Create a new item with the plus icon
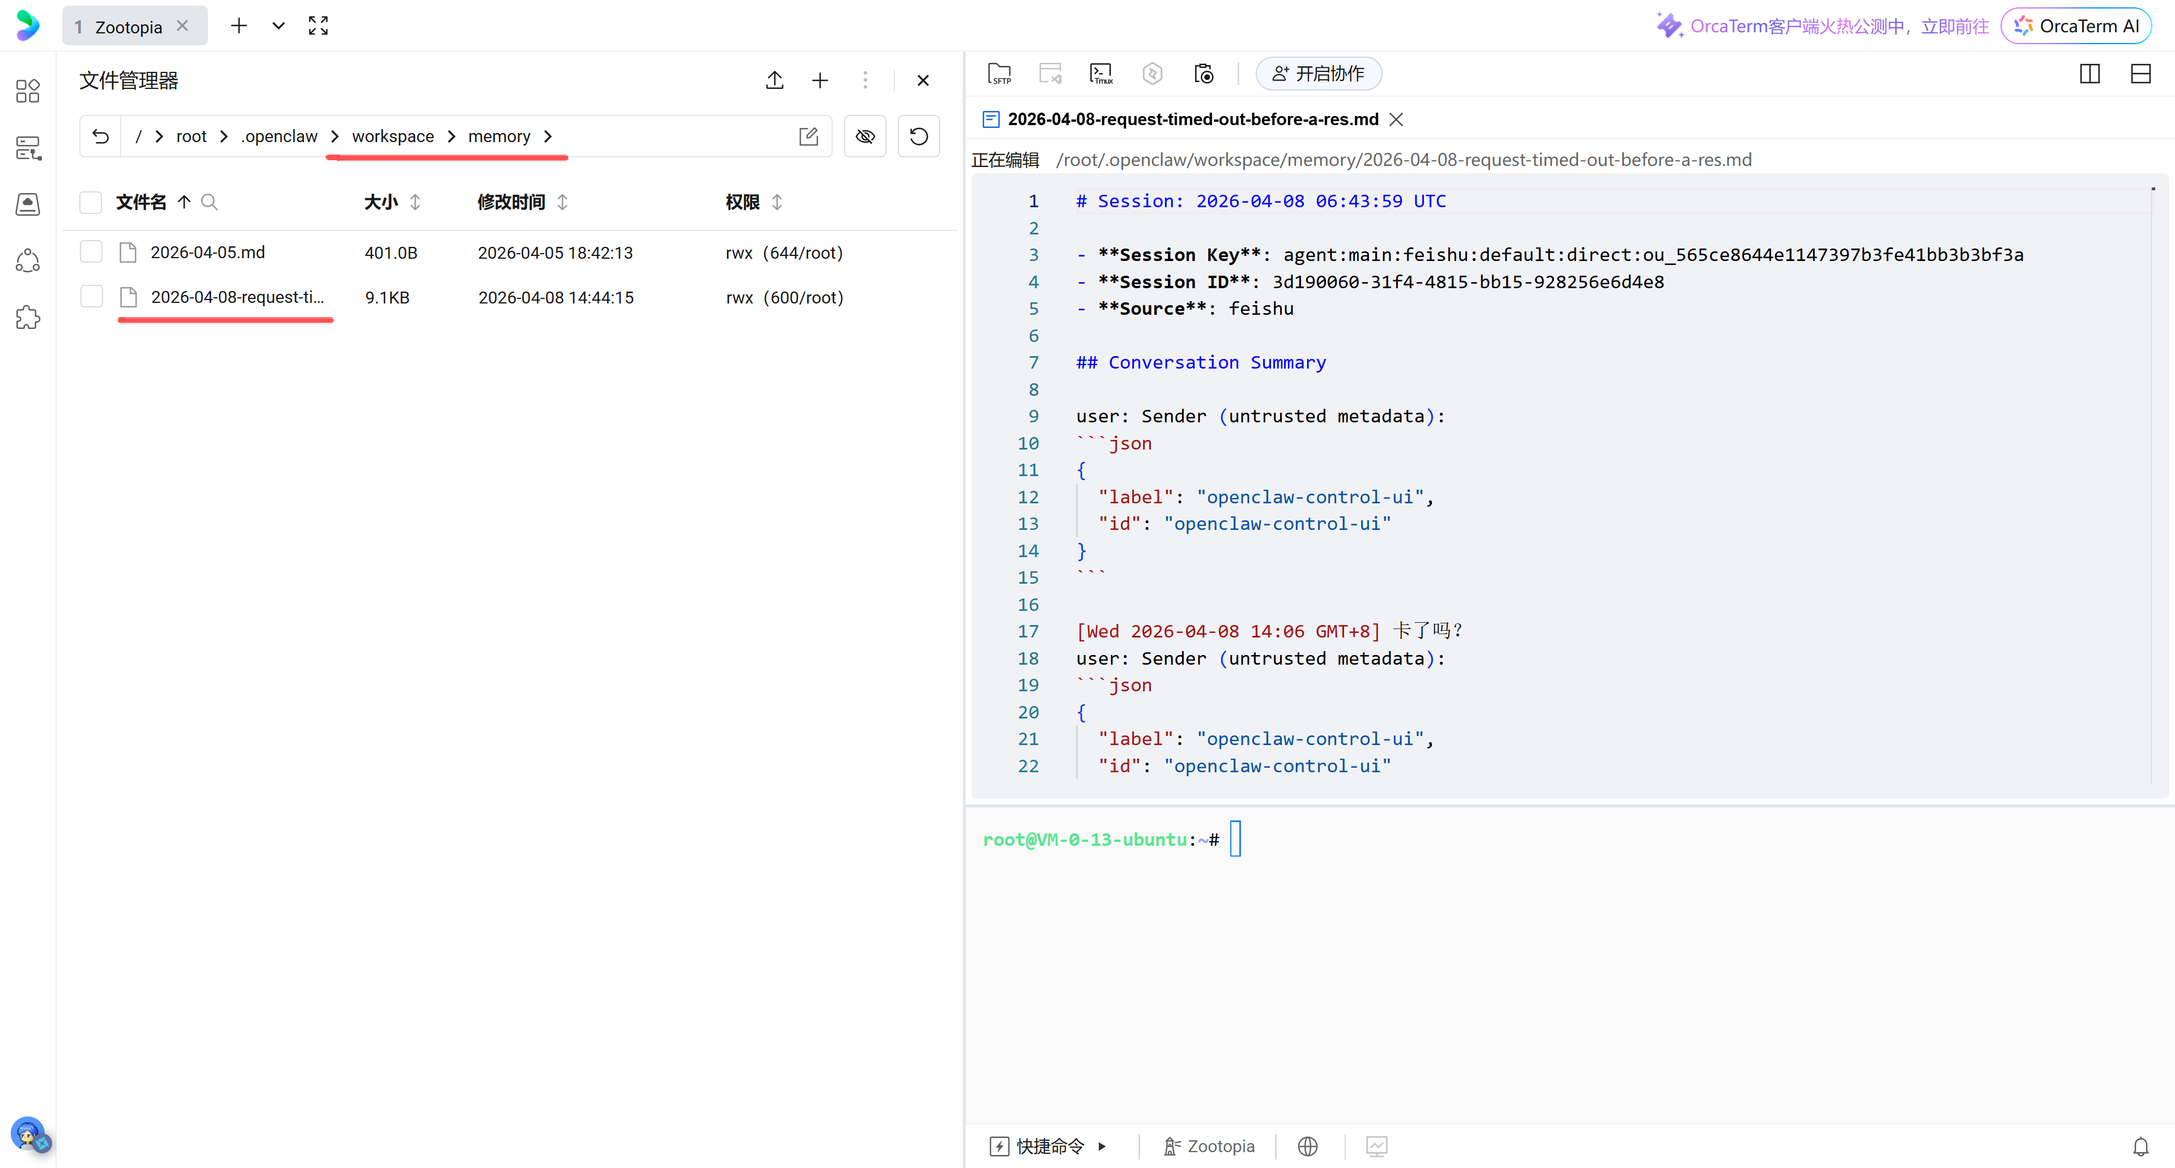Image resolution: width=2175 pixels, height=1168 pixels. (820, 80)
